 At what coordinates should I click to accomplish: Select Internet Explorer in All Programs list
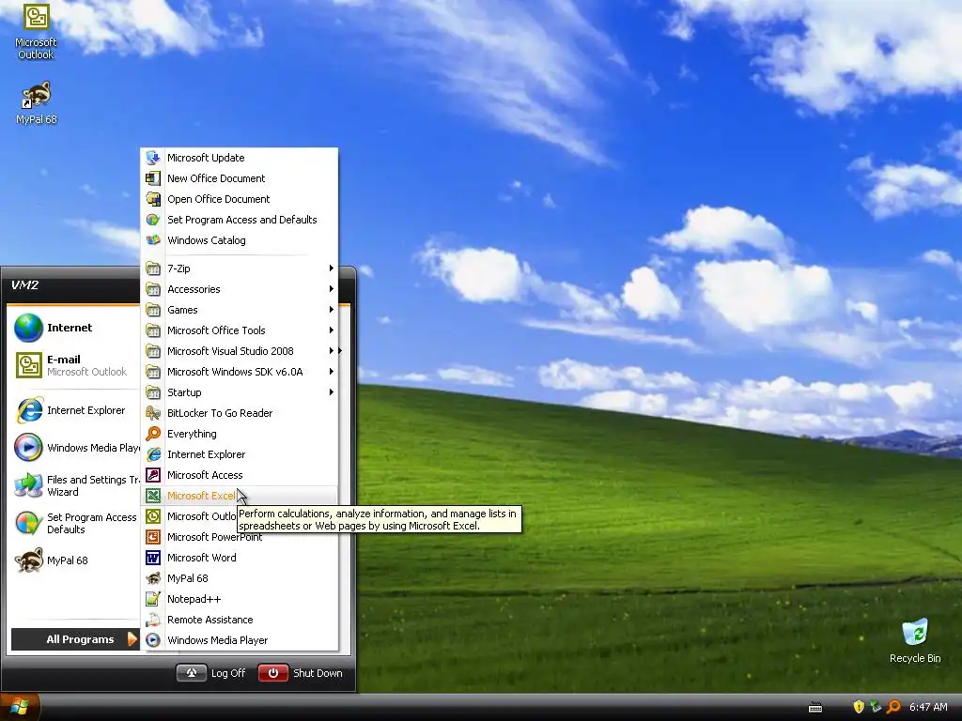240,454
